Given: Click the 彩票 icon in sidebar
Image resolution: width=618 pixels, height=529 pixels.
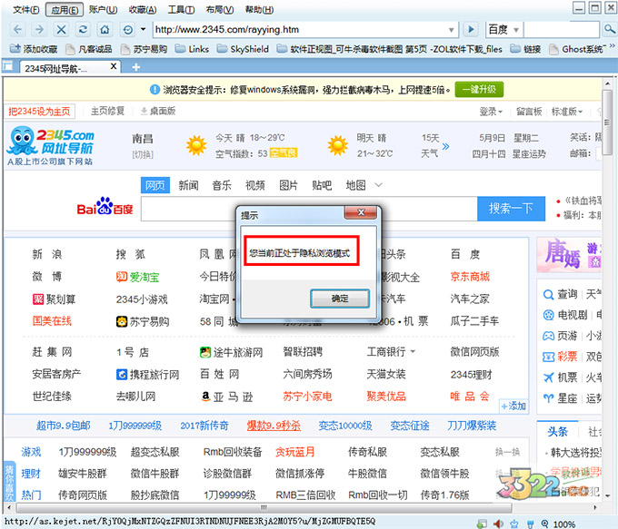Looking at the screenshot, I should [548, 357].
